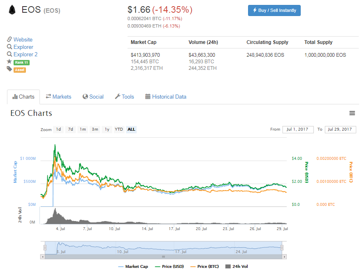Click the $43,663,300 volume value
The height and width of the screenshot is (272, 362).
(202, 55)
